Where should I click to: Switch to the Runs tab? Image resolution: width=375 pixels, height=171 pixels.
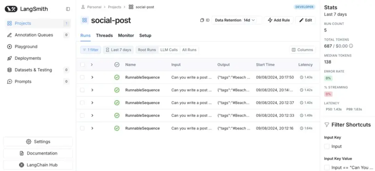[x=86, y=36]
